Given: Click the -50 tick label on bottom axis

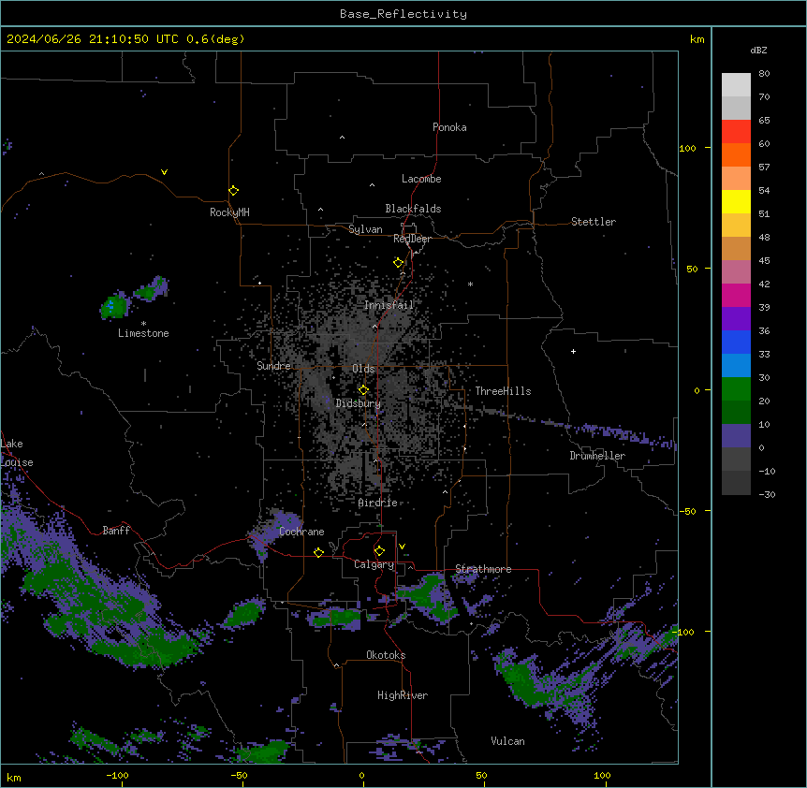Looking at the screenshot, I should point(239,775).
